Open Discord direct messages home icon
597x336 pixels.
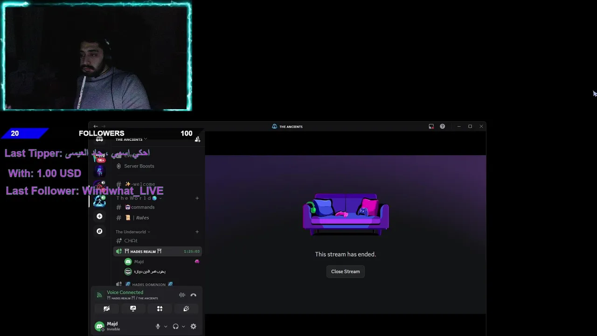point(99,139)
